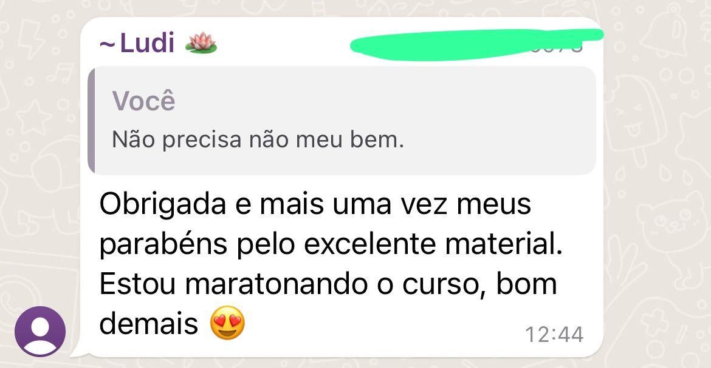The image size is (711, 368).
Task: Tap the Você header of quoted reply
Action: [x=143, y=101]
